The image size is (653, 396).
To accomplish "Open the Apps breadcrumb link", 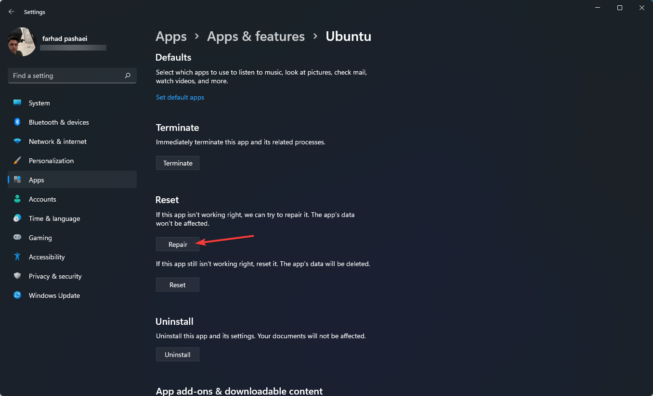I will tap(171, 36).
